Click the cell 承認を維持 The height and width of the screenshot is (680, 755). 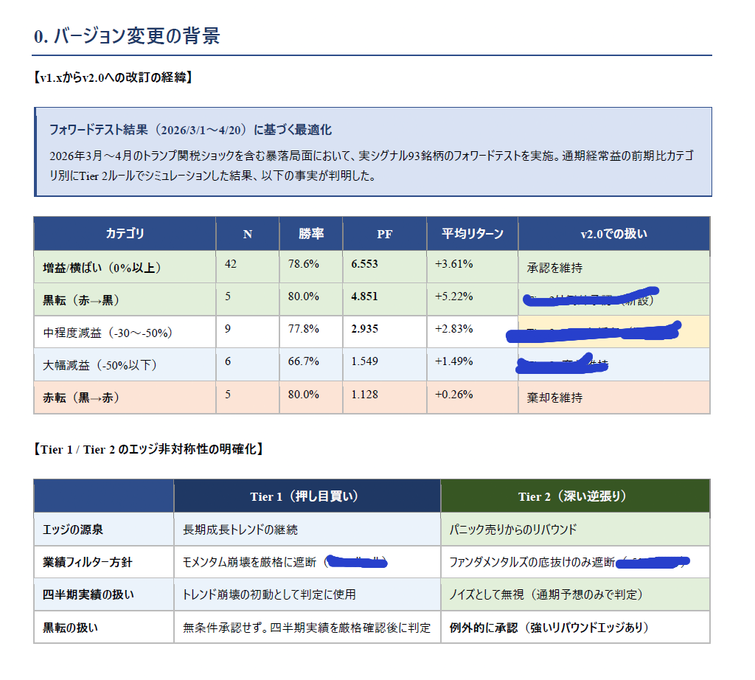(x=554, y=268)
